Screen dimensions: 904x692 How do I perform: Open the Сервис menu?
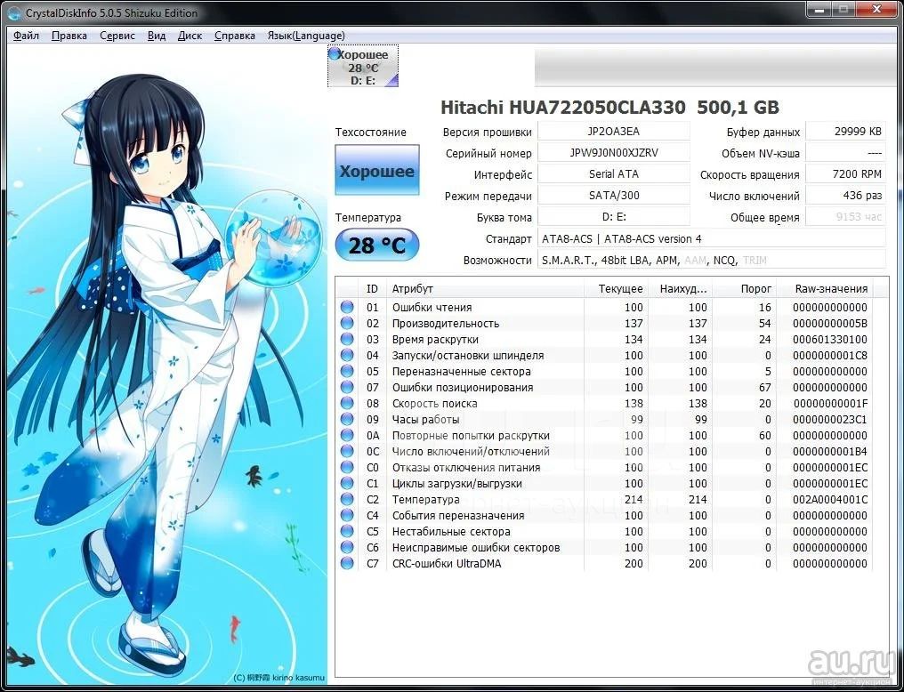pos(117,36)
